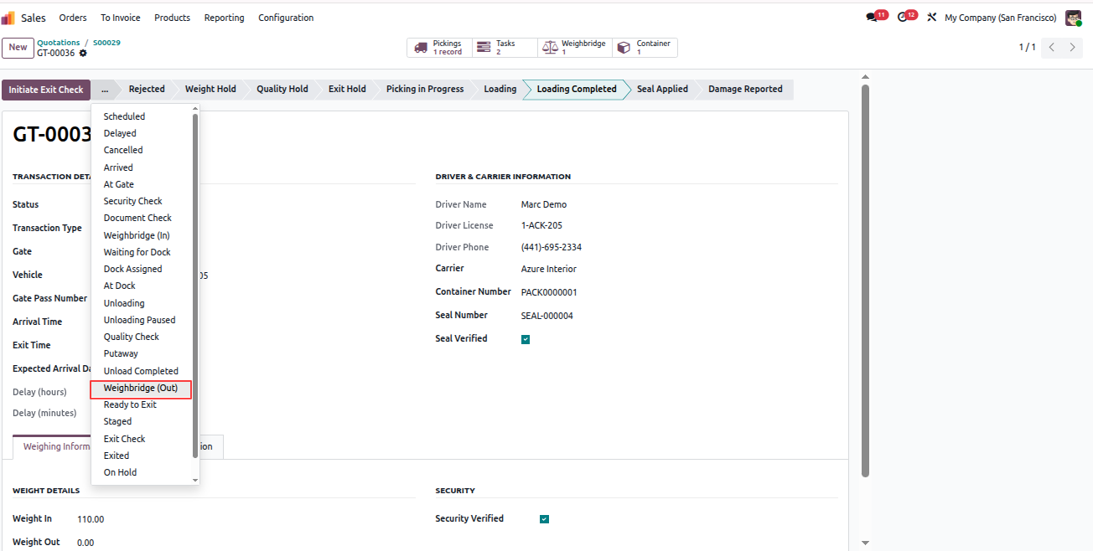Open the activities clock icon
Screen dimensions: 1093x551
coord(903,18)
